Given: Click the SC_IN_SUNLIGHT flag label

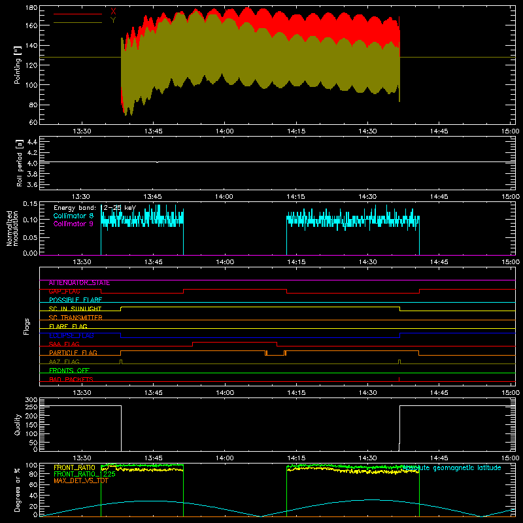Looking at the screenshot, I should click(75, 309).
